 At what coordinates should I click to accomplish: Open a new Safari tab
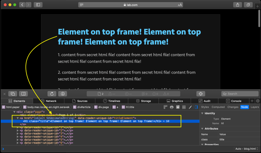pyautogui.click(x=257, y=6)
